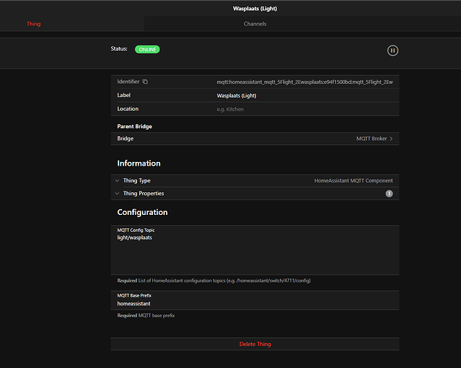Click the Thing Properties count badge
The height and width of the screenshot is (368, 461).
pyautogui.click(x=389, y=194)
